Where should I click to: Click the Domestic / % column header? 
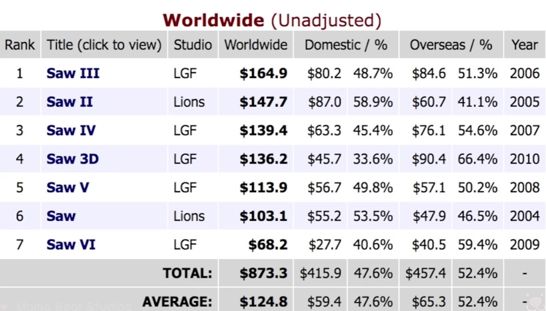346,45
